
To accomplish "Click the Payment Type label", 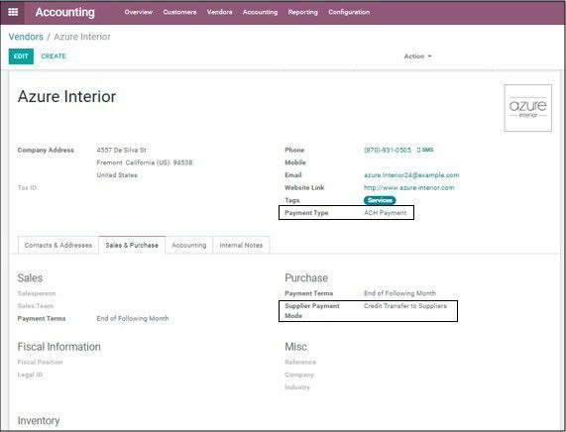I will (306, 213).
